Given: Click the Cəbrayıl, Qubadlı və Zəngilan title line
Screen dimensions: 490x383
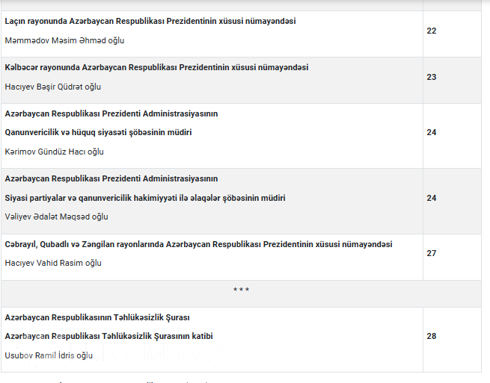Looking at the screenshot, I should tap(198, 244).
